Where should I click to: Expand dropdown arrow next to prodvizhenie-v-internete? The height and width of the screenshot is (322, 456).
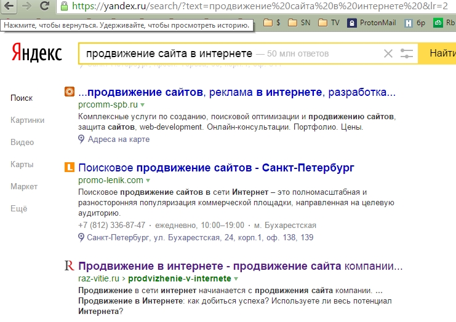pyautogui.click(x=236, y=279)
